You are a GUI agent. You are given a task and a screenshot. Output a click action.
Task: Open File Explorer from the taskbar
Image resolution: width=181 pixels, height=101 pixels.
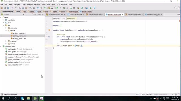[29, 98]
